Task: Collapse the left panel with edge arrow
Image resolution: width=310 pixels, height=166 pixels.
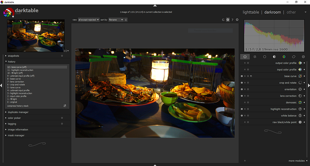Action: (x=1, y=85)
